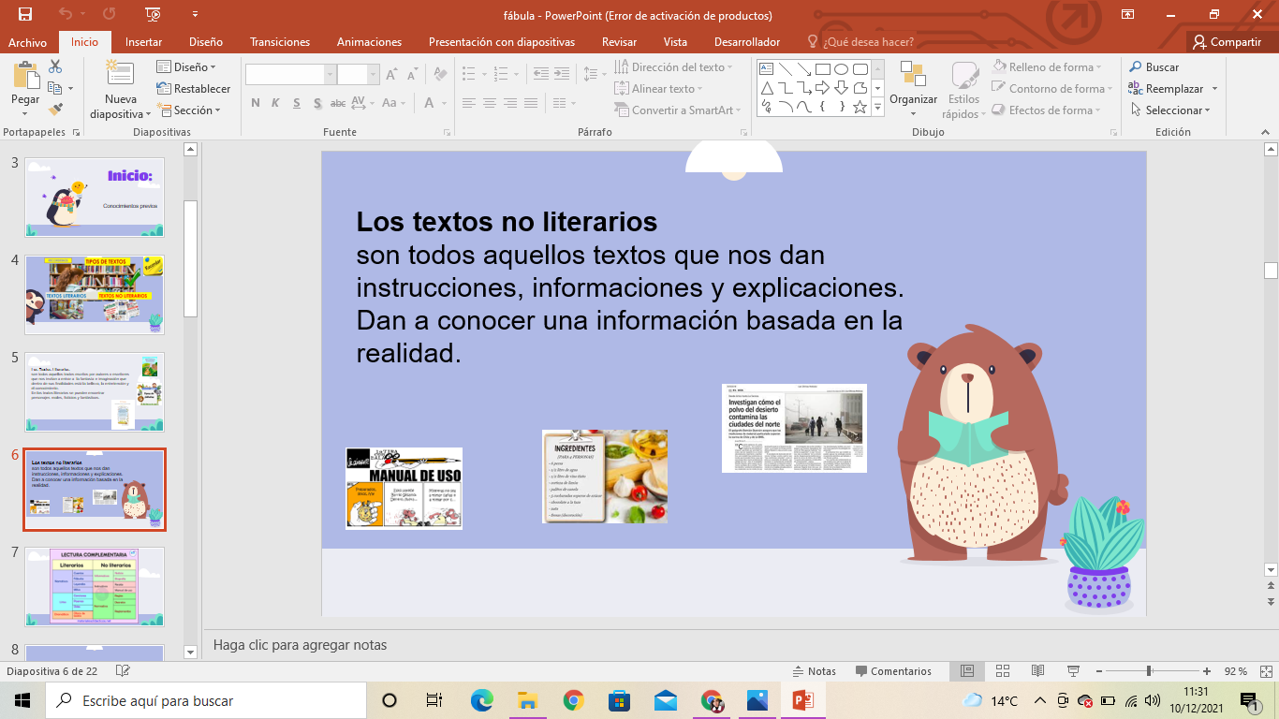Open Chrome from the taskbar
The width and height of the screenshot is (1279, 719).
pos(574,700)
